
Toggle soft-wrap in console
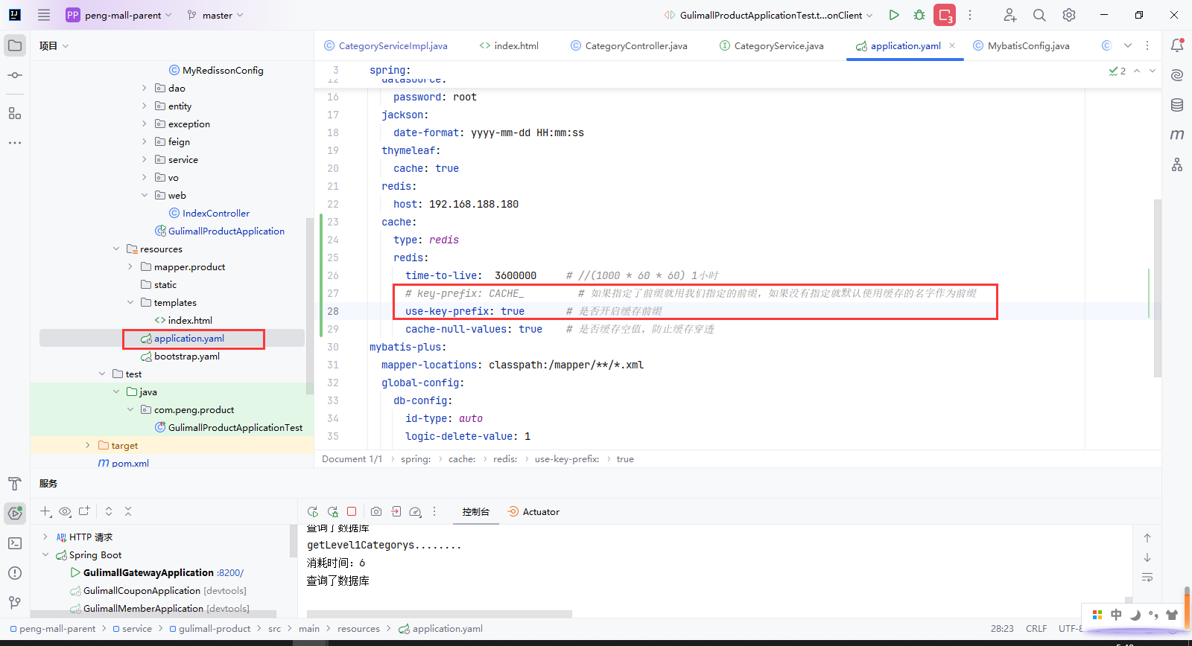tap(1147, 578)
